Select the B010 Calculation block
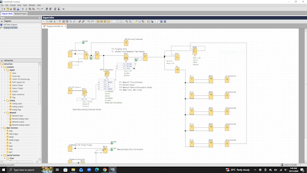Viewport: 307px width, 173px height. point(107,74)
